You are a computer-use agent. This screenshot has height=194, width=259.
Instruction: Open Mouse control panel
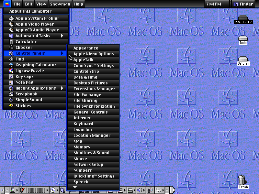(93, 159)
